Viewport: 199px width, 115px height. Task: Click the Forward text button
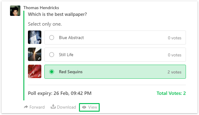click(37, 107)
